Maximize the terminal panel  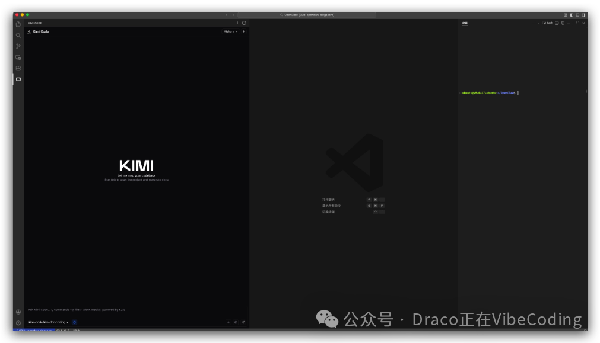pyautogui.click(x=578, y=23)
